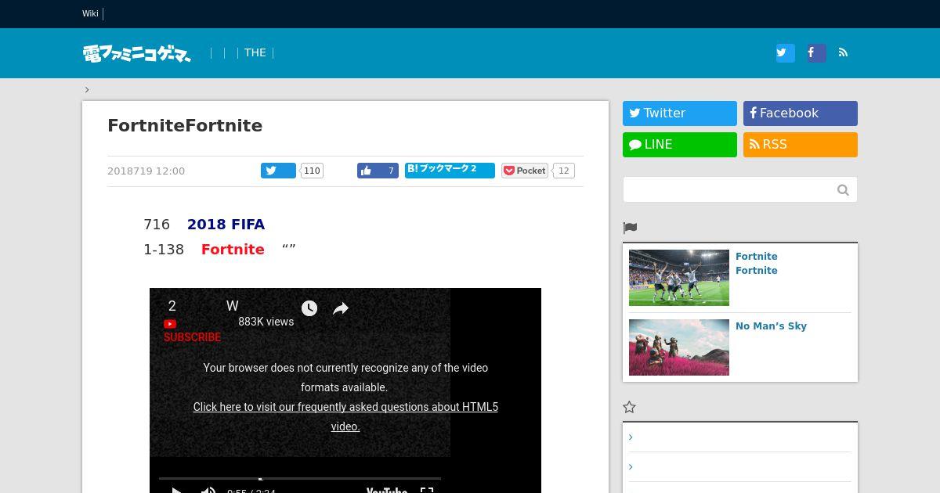Image resolution: width=940 pixels, height=493 pixels.
Task: Open the Wiki link in top bar
Action: coord(90,13)
